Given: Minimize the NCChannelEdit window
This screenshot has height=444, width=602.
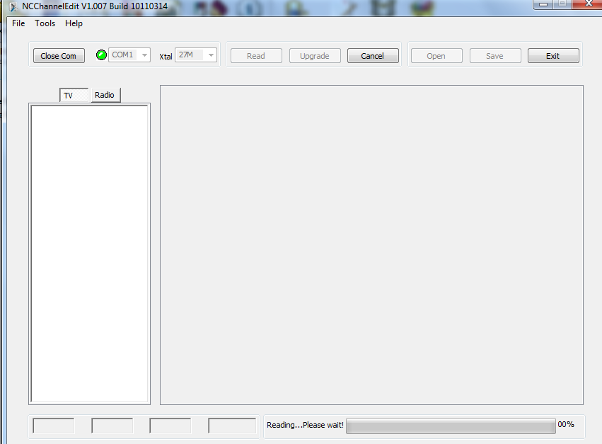Looking at the screenshot, I should 543,4.
